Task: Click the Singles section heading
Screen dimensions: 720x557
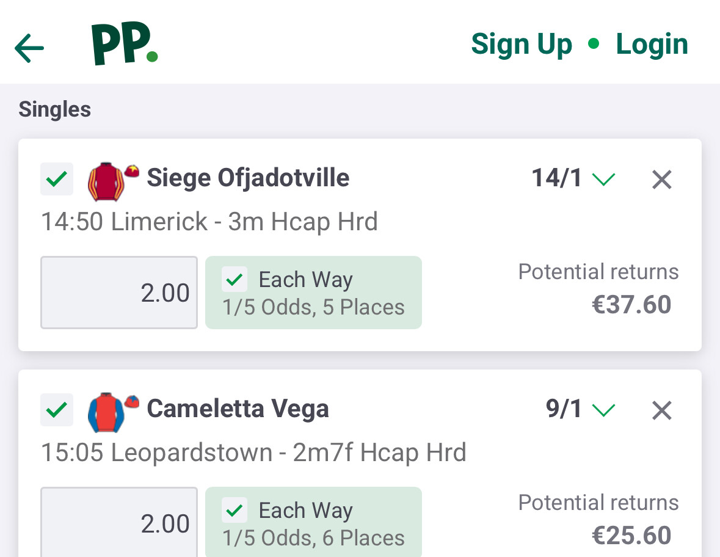Action: pos(55,110)
